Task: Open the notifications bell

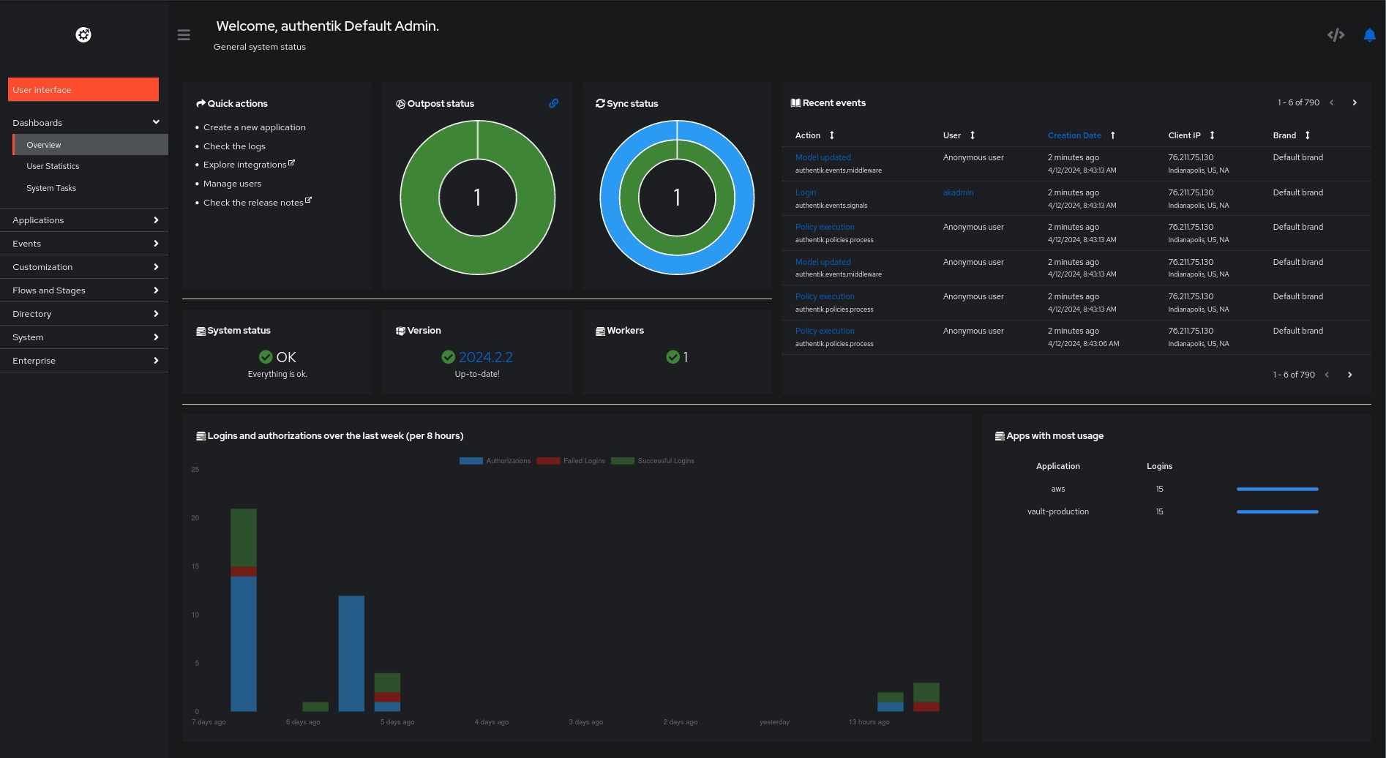Action: (x=1369, y=34)
